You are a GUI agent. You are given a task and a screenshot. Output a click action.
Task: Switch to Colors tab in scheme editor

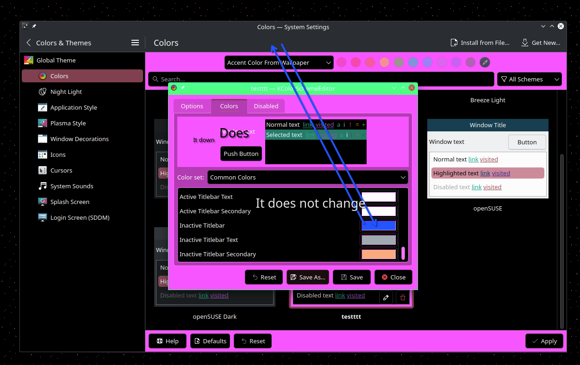[229, 106]
